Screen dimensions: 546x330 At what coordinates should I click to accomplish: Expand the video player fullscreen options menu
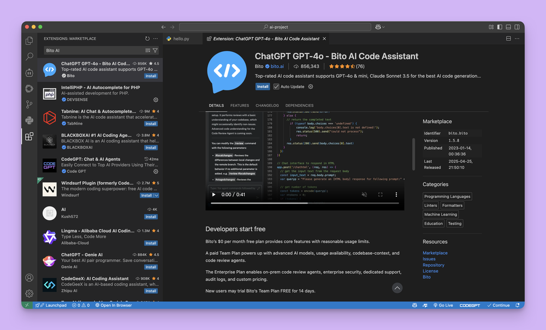pos(396,195)
